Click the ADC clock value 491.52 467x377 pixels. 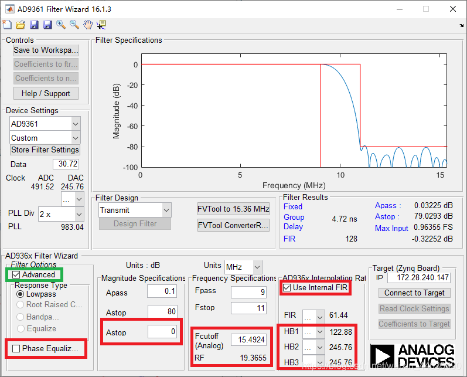(x=42, y=187)
